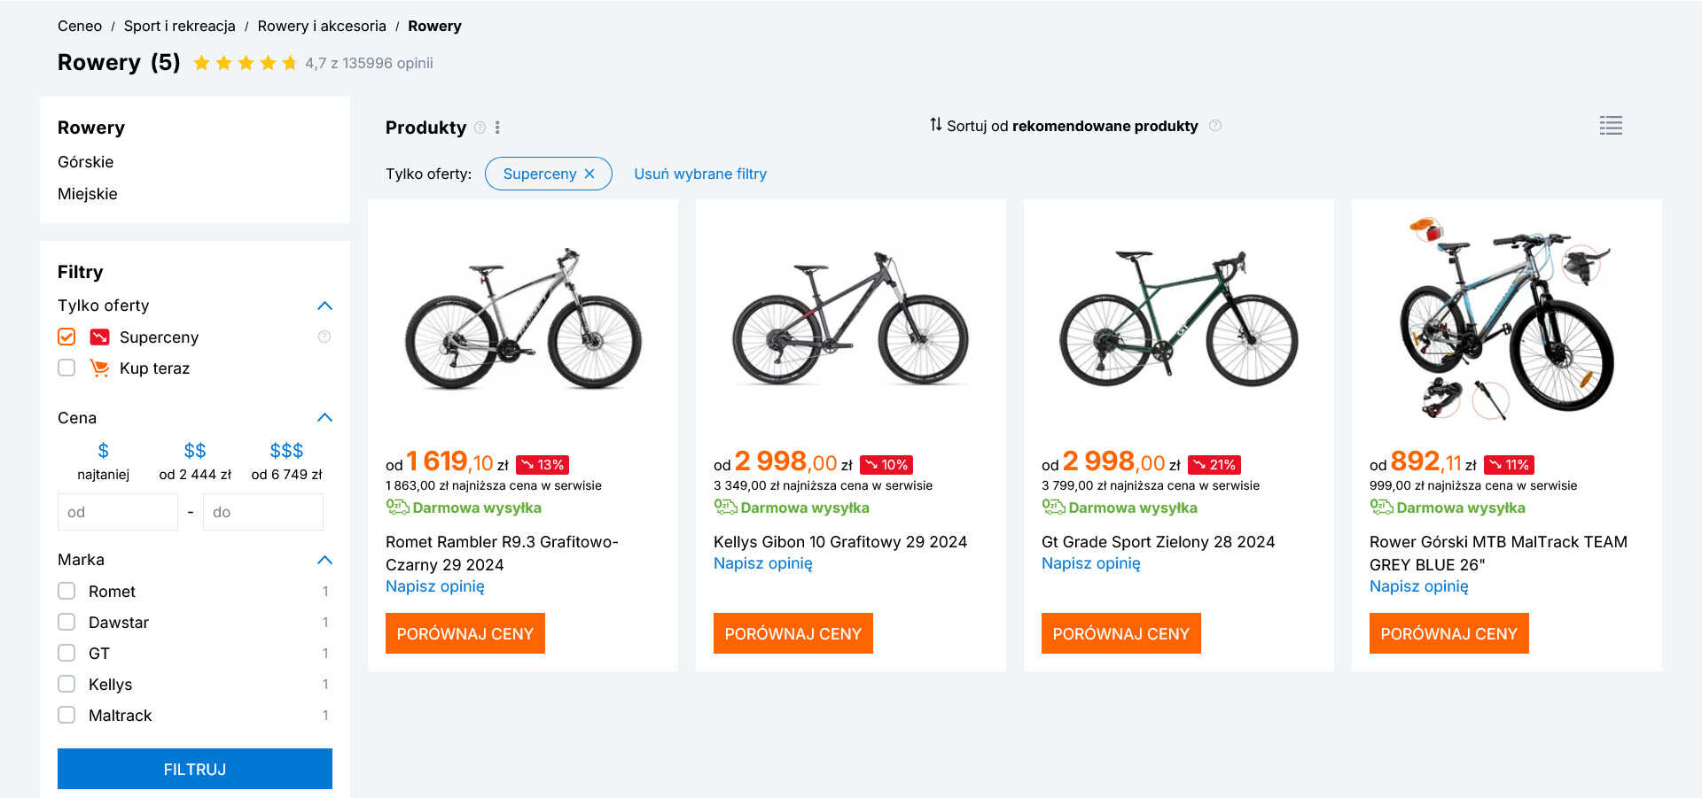This screenshot has height=798, width=1702.
Task: Tick the Kellys brand checkbox
Action: coord(66,684)
